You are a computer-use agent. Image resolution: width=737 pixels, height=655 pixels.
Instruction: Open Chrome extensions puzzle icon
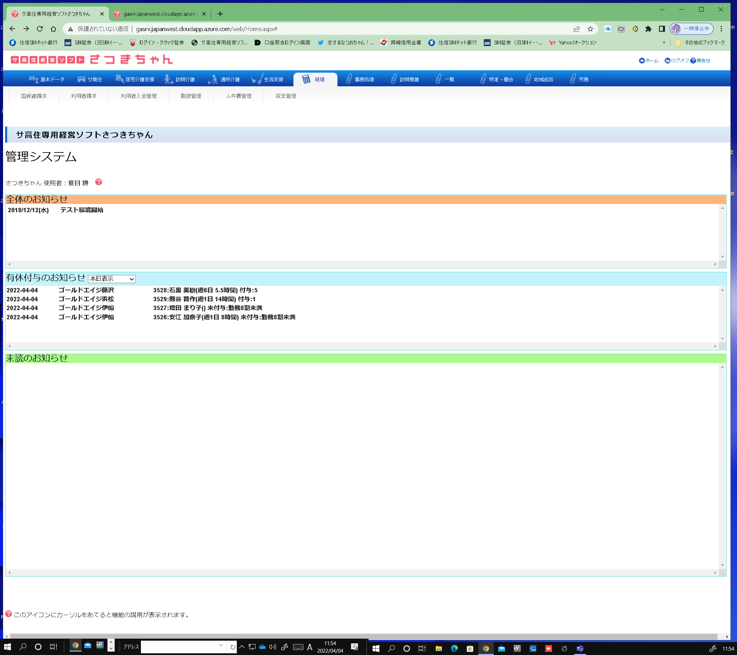[x=648, y=29]
